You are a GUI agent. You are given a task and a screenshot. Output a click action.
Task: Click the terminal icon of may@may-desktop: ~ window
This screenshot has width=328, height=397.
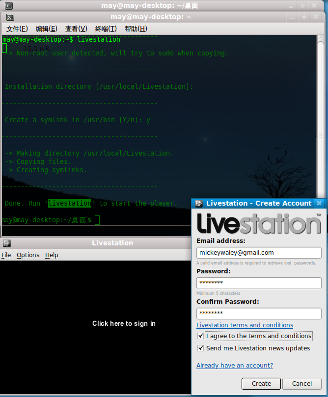pos(10,17)
